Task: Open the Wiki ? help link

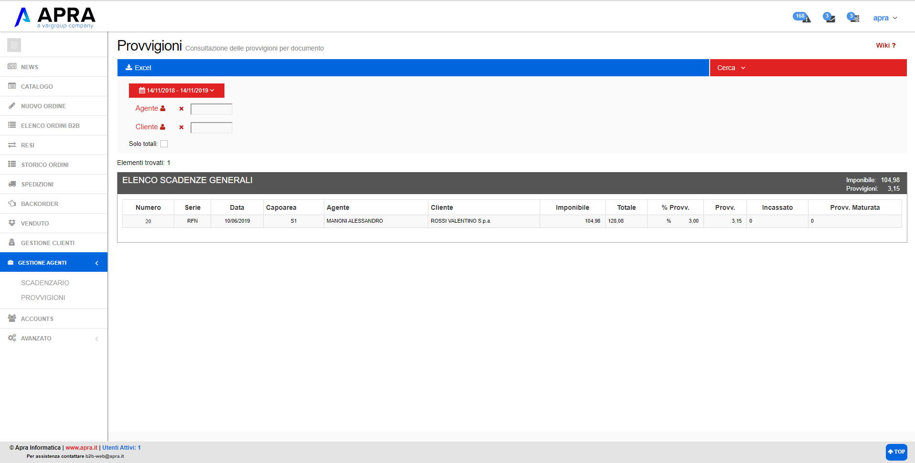Action: [x=886, y=45]
